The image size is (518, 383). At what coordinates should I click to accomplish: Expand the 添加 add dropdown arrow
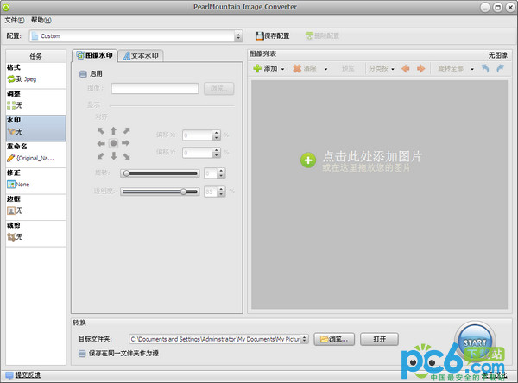coord(283,69)
